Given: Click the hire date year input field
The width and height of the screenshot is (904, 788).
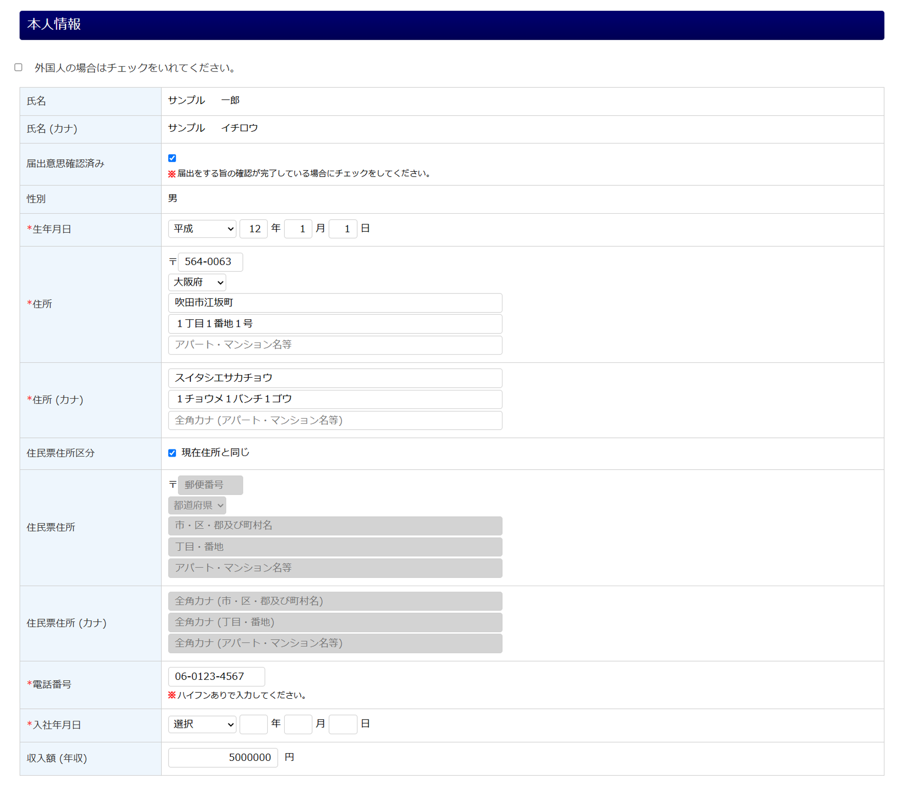Looking at the screenshot, I should (253, 724).
